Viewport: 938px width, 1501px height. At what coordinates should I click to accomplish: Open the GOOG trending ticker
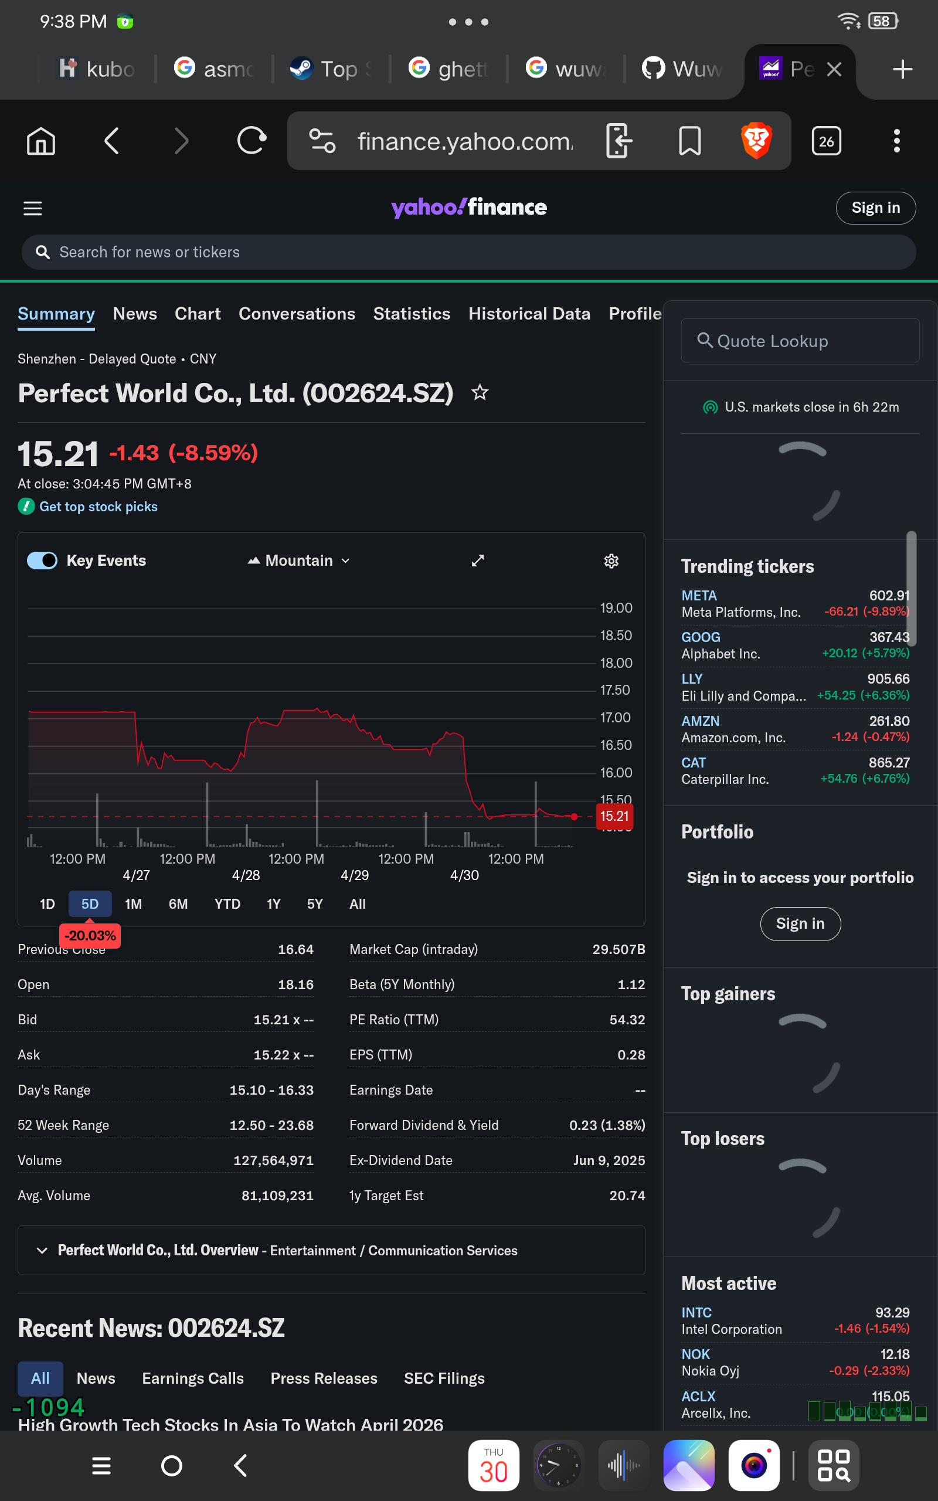(701, 637)
